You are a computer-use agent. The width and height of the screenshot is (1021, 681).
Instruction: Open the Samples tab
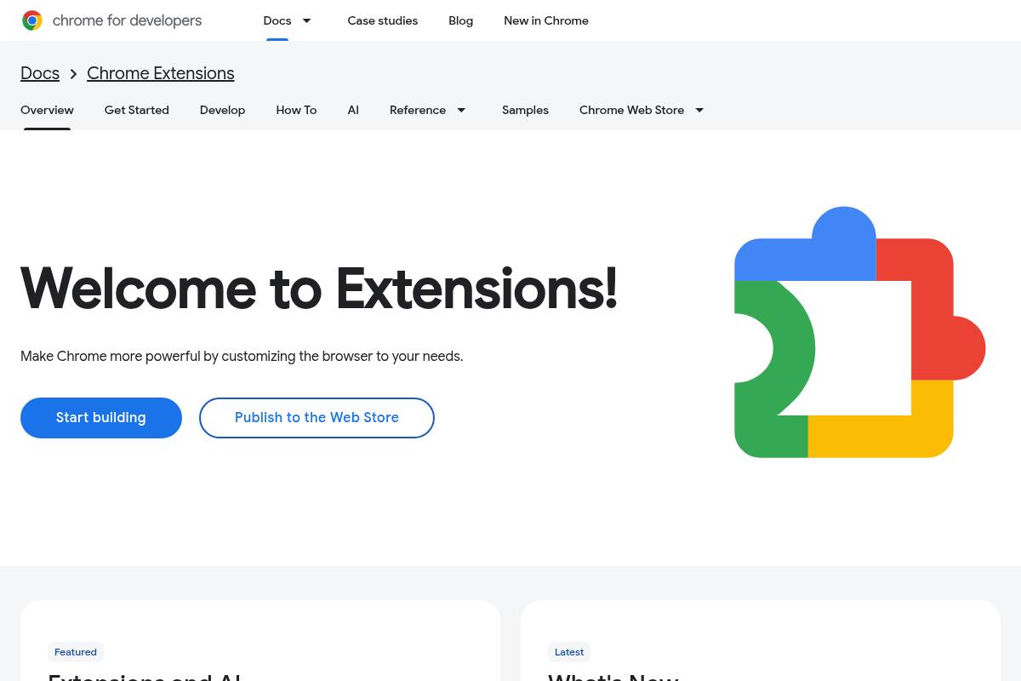525,110
